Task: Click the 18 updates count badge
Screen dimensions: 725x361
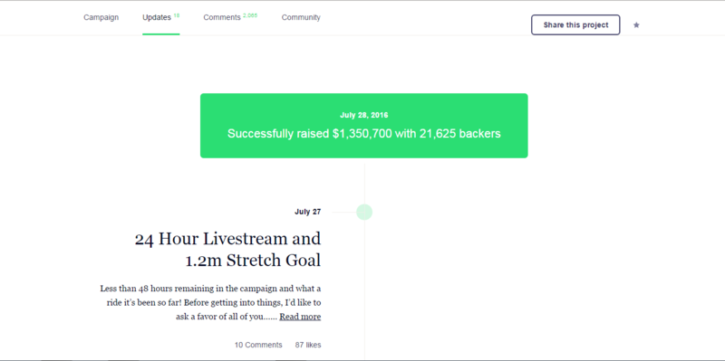Action: 177,15
